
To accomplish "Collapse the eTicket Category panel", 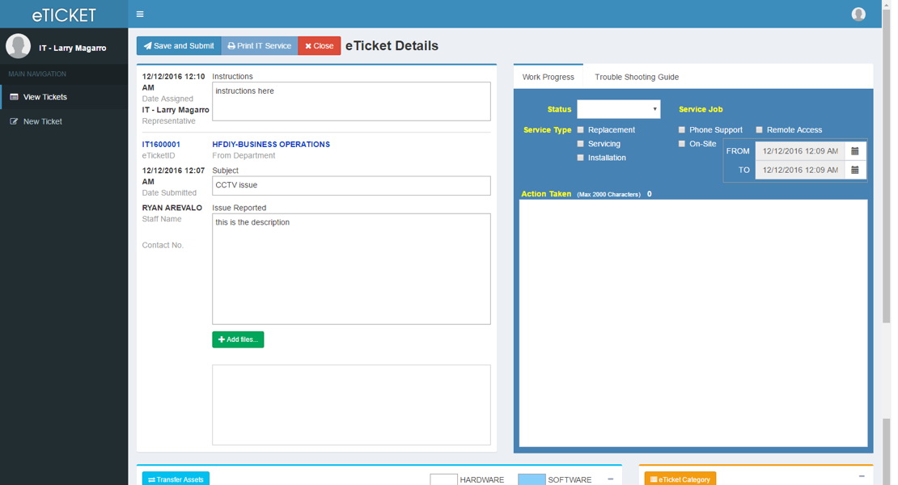I will click(862, 477).
